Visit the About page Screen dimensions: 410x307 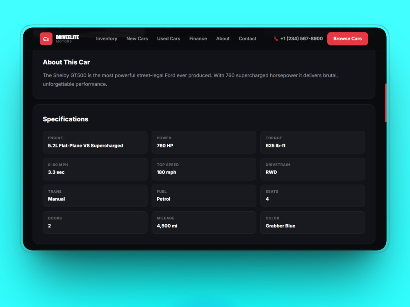pyautogui.click(x=223, y=38)
